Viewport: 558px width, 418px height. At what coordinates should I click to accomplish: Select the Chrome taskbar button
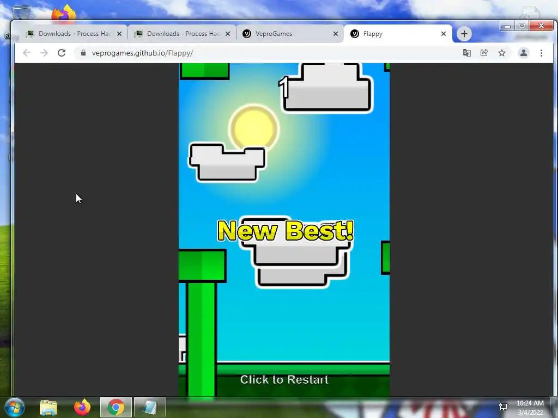pyautogui.click(x=116, y=407)
